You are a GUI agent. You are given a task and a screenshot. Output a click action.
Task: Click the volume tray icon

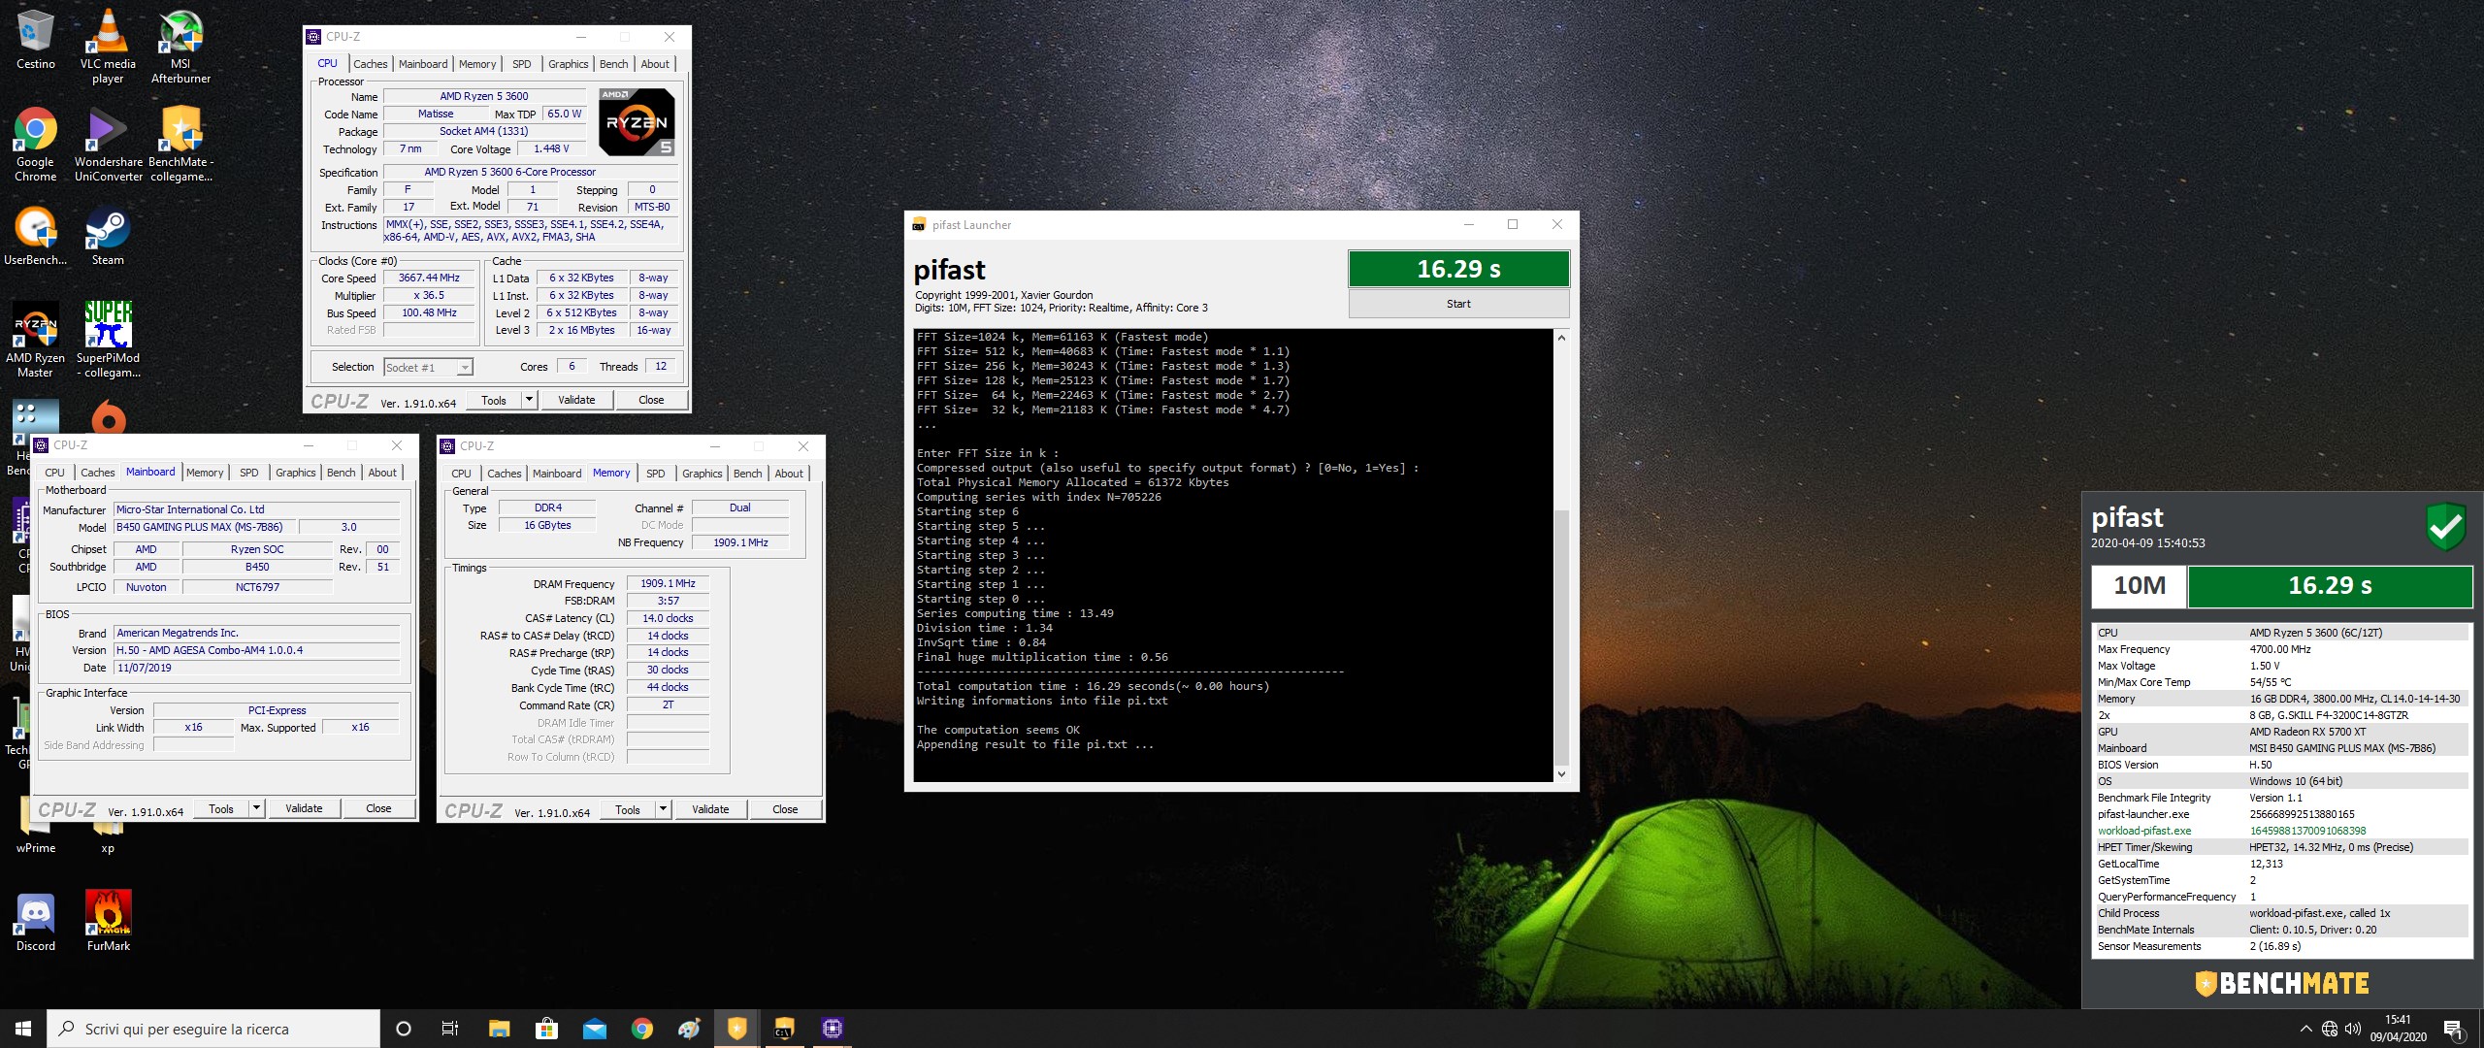click(2353, 1029)
